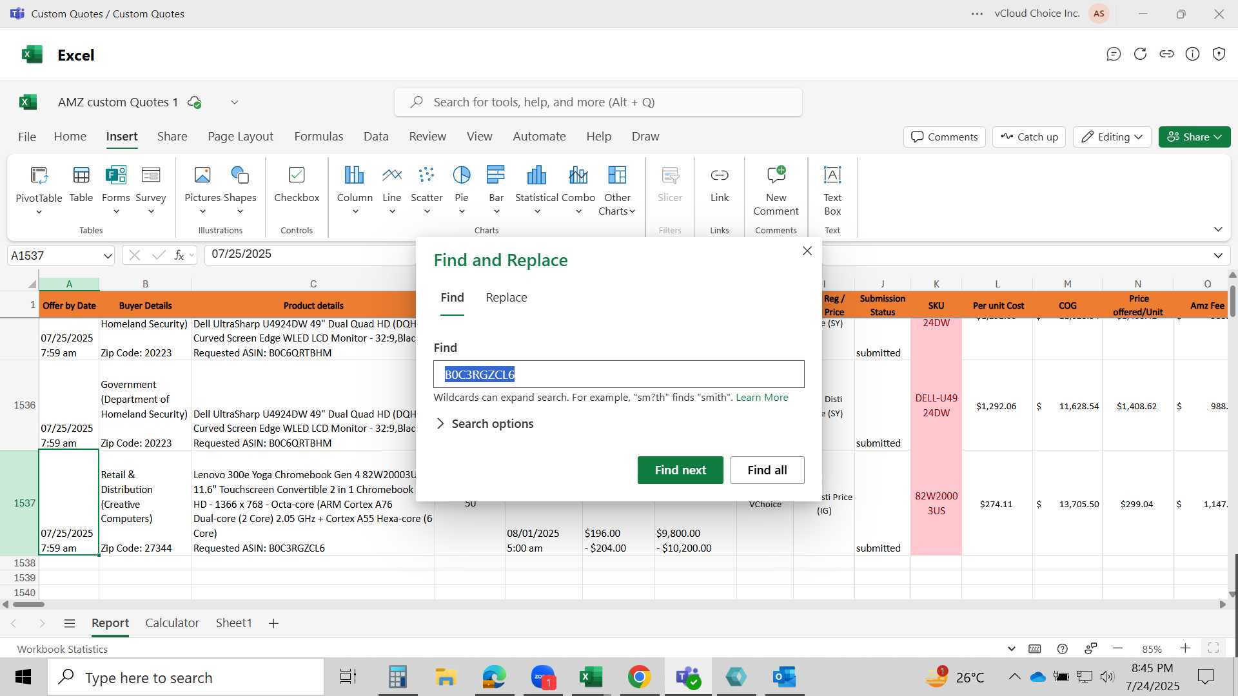Add a New Comment
The width and height of the screenshot is (1238, 696).
776,191
